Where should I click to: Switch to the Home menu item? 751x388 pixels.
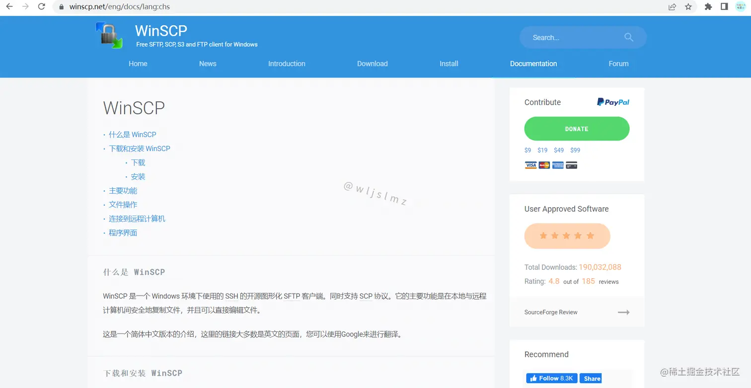(x=138, y=64)
